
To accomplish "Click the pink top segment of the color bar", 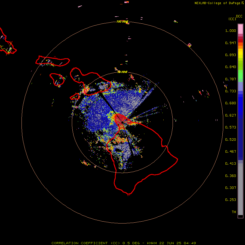I will (240, 29).
